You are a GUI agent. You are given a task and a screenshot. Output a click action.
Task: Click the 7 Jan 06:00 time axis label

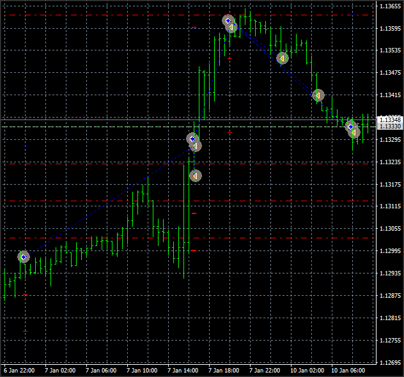click(x=101, y=371)
